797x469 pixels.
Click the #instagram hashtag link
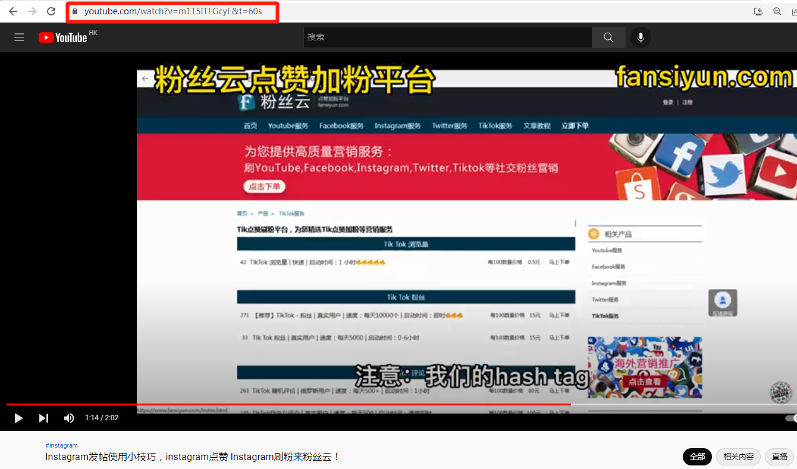(x=61, y=445)
